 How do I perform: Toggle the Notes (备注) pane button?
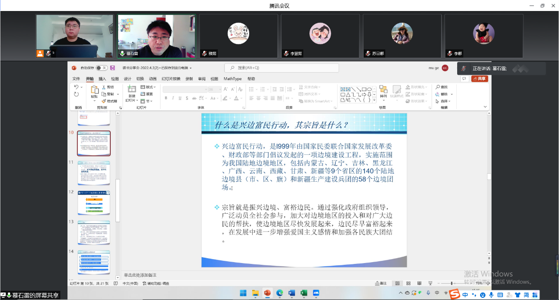tap(380, 283)
